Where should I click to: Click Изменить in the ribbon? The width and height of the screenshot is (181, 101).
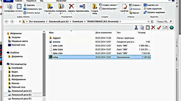[135, 9]
